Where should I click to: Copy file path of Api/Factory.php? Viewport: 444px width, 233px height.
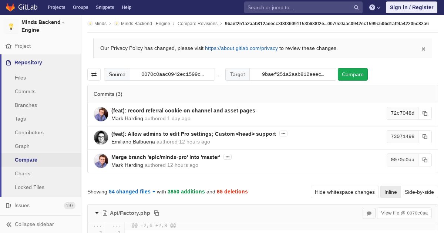(x=157, y=213)
